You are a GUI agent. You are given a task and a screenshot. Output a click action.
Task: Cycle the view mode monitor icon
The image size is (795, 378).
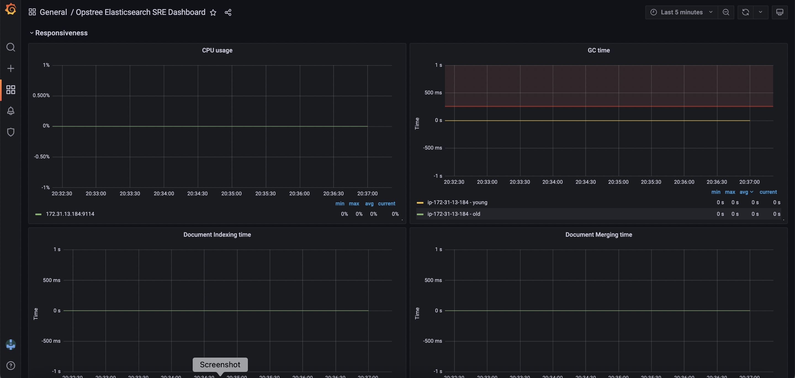[x=780, y=12]
